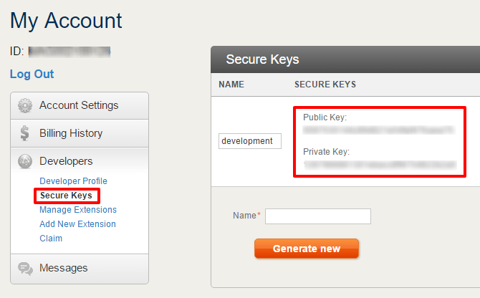Click the blurred Public Key value
This screenshot has height=298, width=480.
(378, 130)
